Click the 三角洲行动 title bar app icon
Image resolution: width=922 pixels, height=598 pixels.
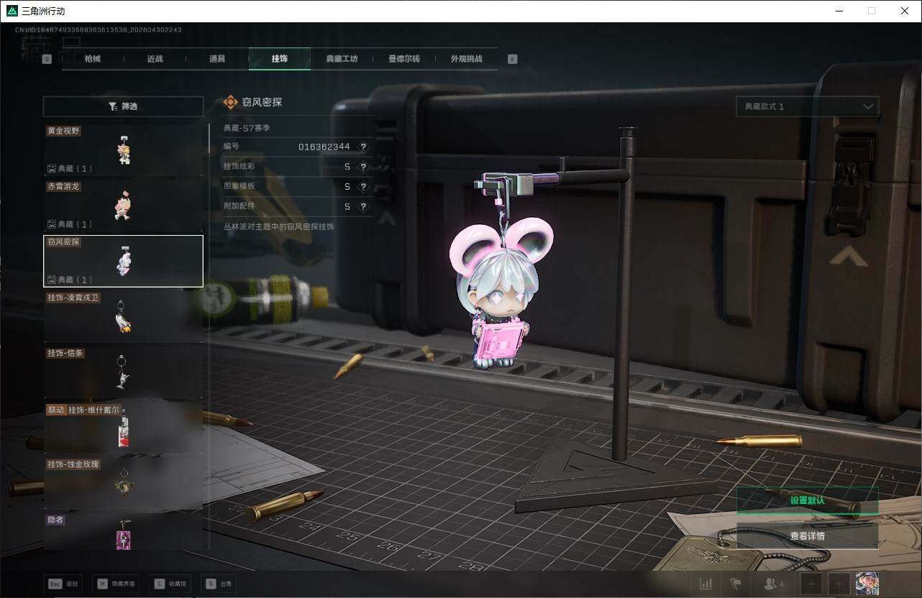tap(12, 11)
